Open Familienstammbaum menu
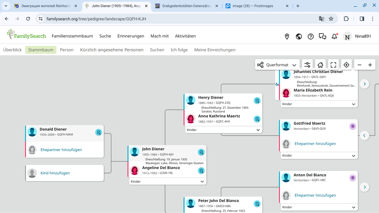 click(x=72, y=36)
